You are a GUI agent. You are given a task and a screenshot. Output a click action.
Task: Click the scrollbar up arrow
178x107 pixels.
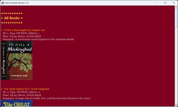[x=176, y=7]
